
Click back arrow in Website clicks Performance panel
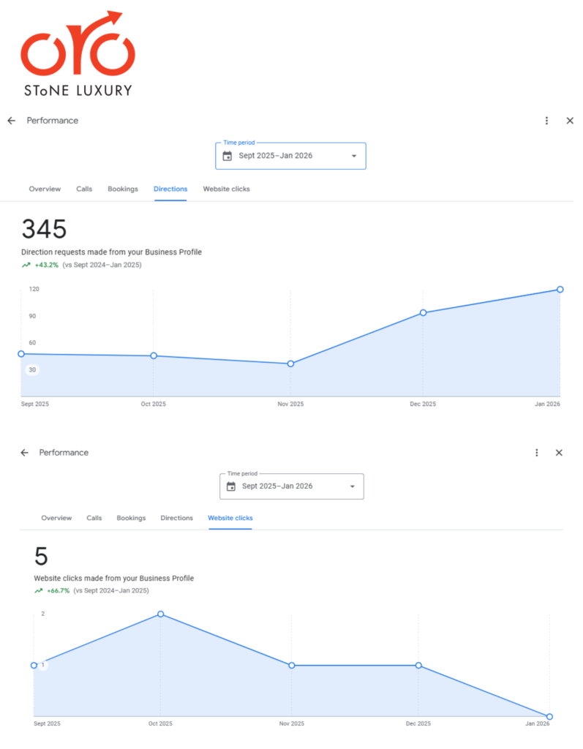pyautogui.click(x=24, y=452)
